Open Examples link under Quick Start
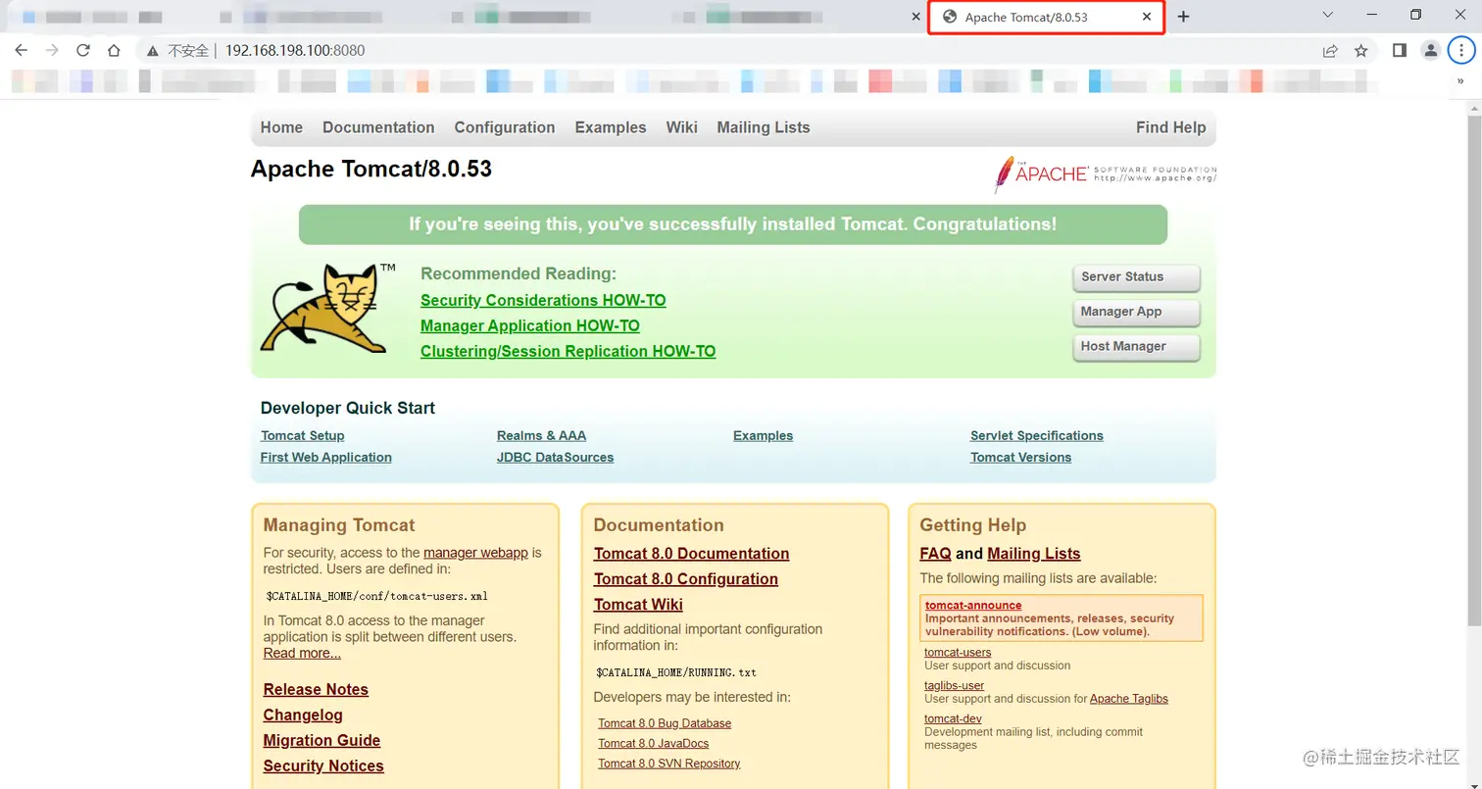This screenshot has height=789, width=1482. tap(763, 435)
